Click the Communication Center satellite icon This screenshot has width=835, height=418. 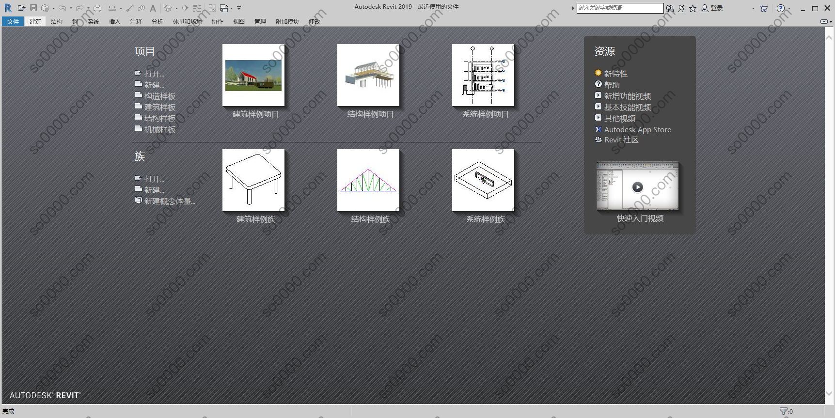point(681,8)
